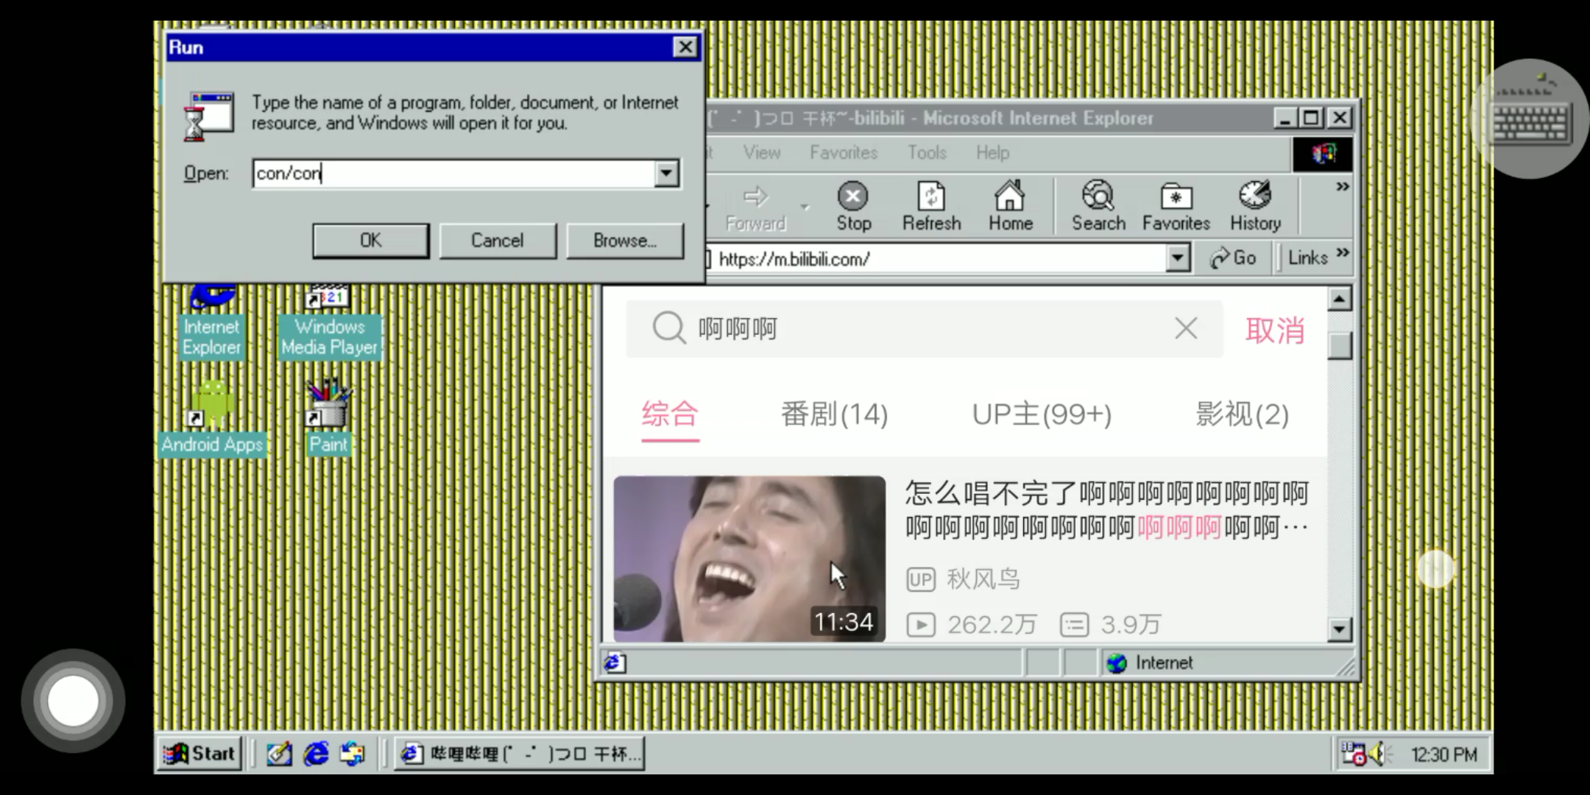Screen dimensions: 1590x795
Task: Click the Refresh toolbar icon
Action: 931,206
